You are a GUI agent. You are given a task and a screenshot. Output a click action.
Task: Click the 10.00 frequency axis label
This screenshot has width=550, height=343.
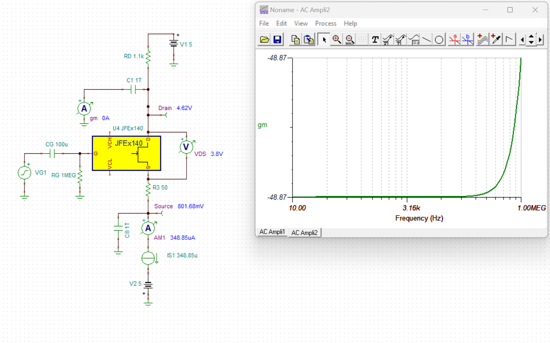pyautogui.click(x=297, y=208)
